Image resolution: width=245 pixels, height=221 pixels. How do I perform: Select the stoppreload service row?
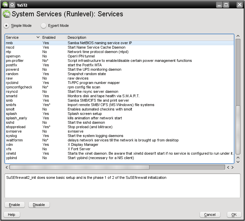pos(119,127)
